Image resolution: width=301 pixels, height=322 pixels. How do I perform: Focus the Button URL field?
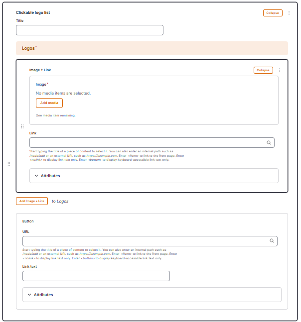click(x=150, y=241)
